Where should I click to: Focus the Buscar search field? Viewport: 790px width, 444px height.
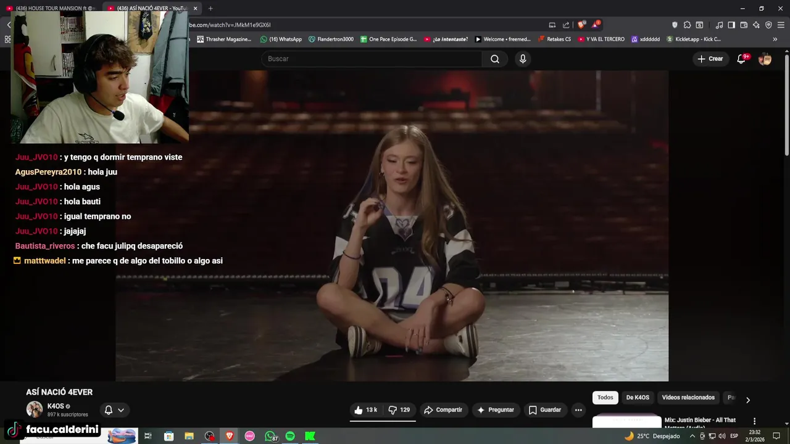pos(372,59)
